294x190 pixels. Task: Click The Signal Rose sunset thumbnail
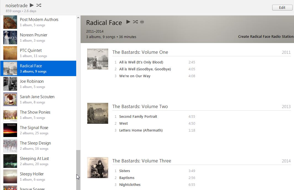tap(10, 130)
